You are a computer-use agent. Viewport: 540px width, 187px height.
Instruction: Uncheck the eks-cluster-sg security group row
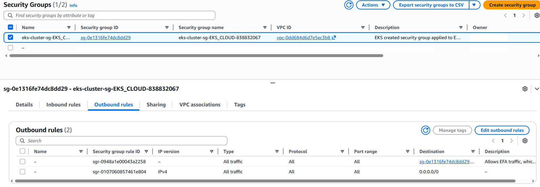[10, 37]
